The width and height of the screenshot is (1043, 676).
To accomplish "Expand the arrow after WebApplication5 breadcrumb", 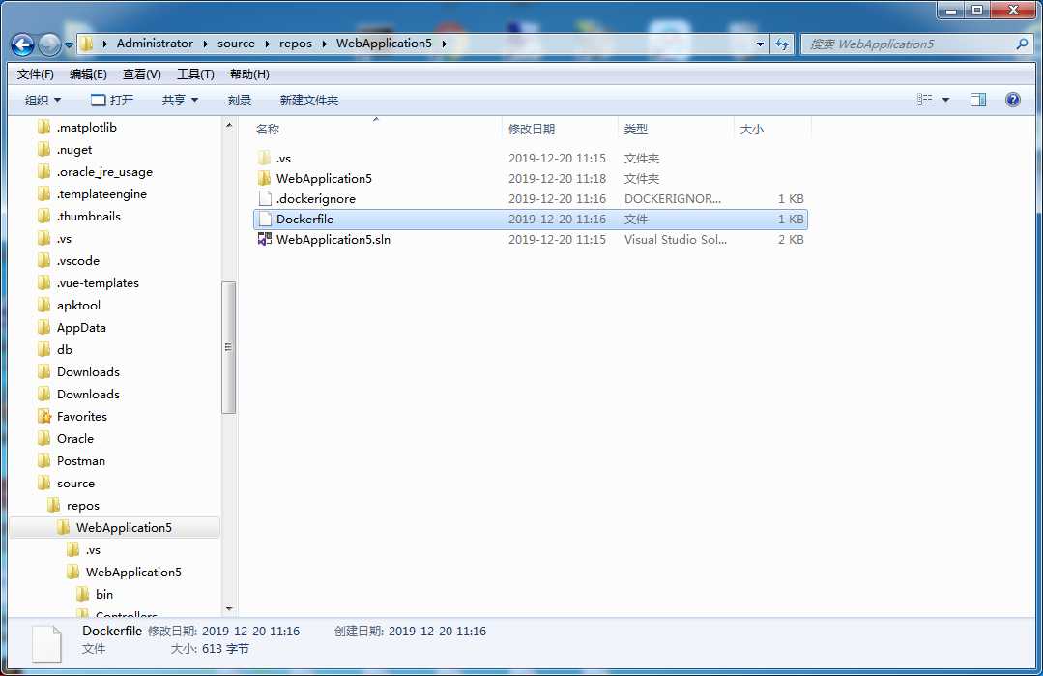I will click(x=444, y=44).
